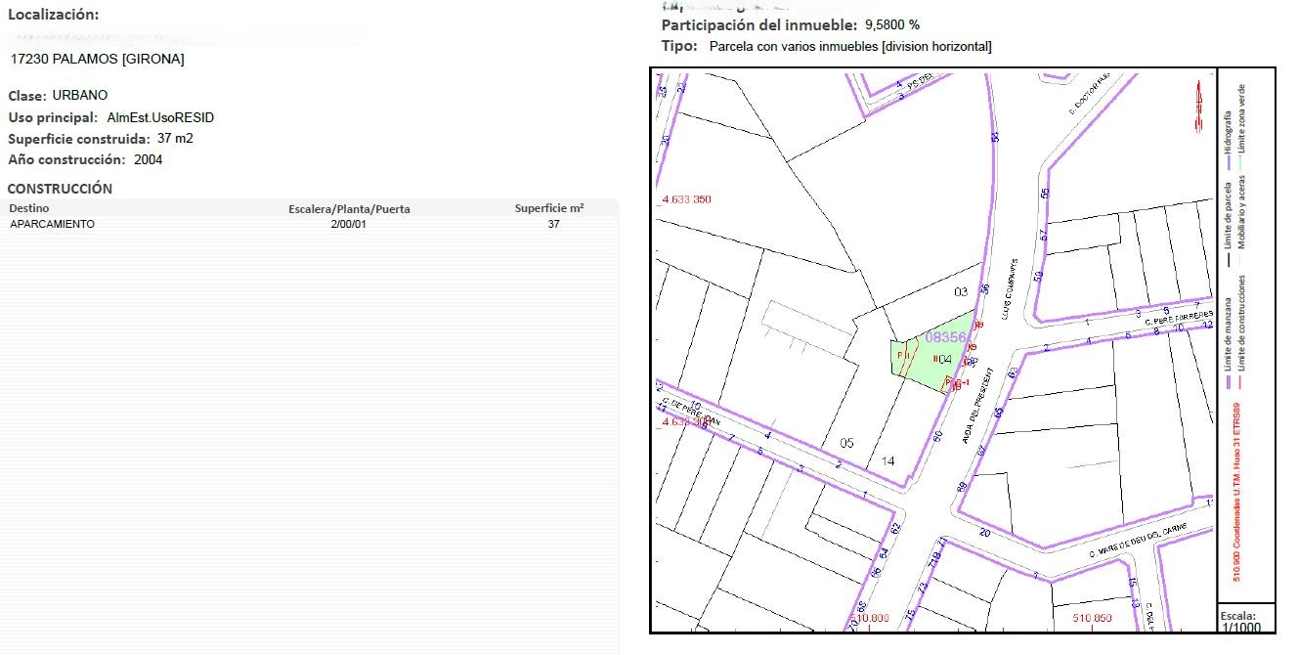Select parcel 03 on the map
Image resolution: width=1298 pixels, height=655 pixels.
[960, 291]
